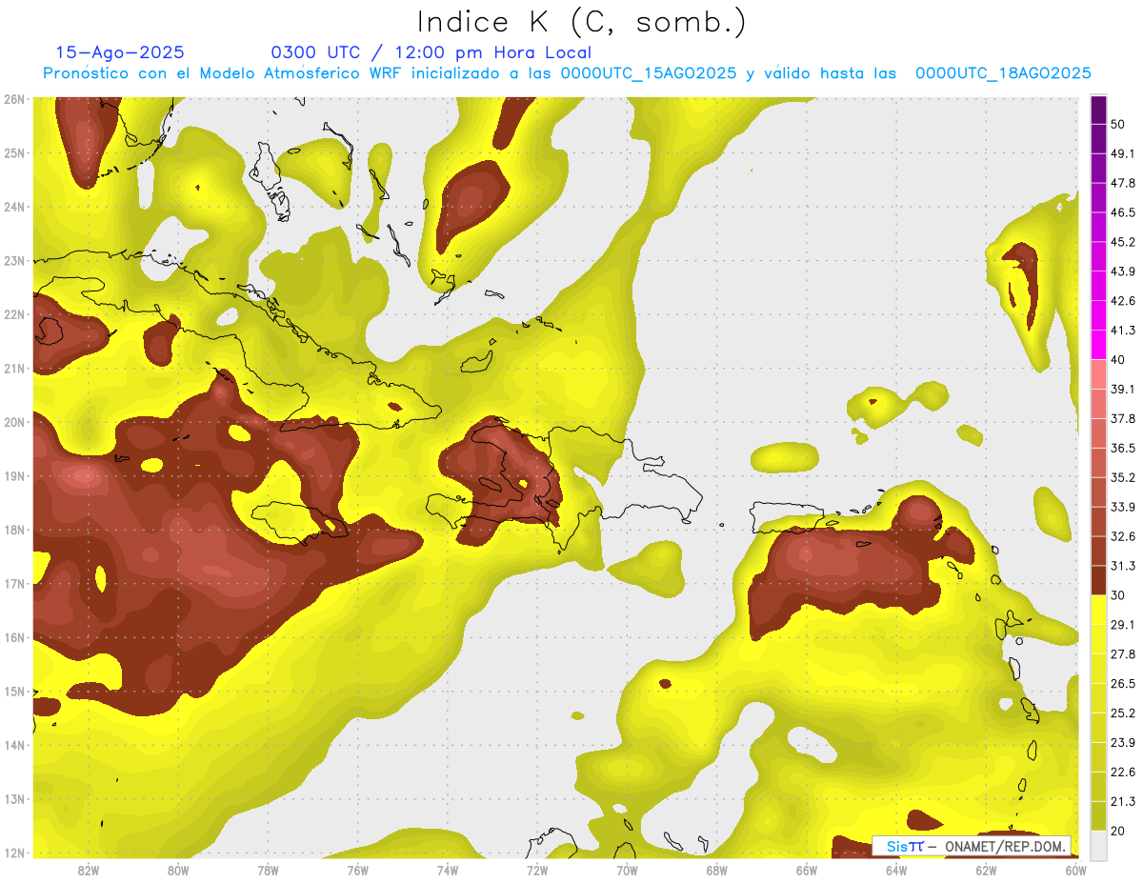This screenshot has width=1143, height=883.
Task: Click the colorbar value '35.2'
Action: click(1123, 477)
